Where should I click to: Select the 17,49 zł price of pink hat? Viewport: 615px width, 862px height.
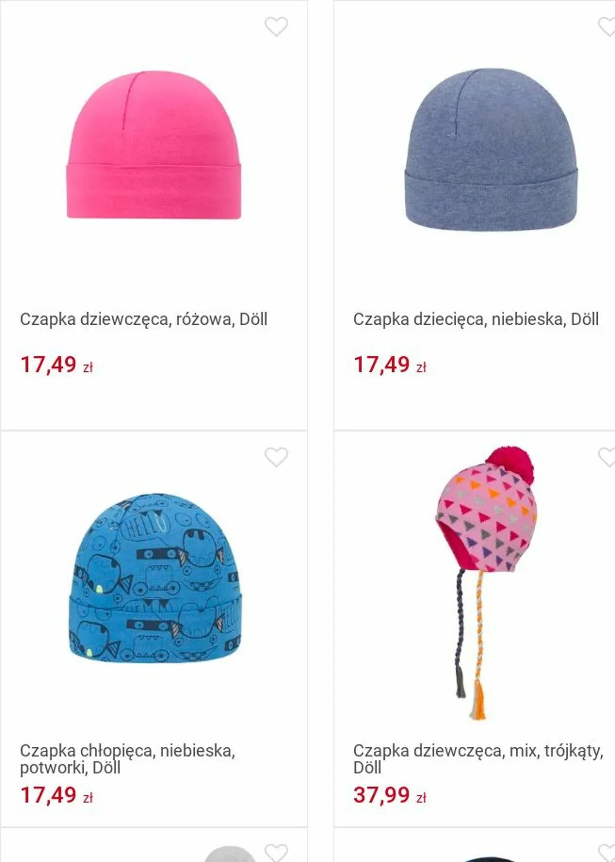click(x=56, y=365)
